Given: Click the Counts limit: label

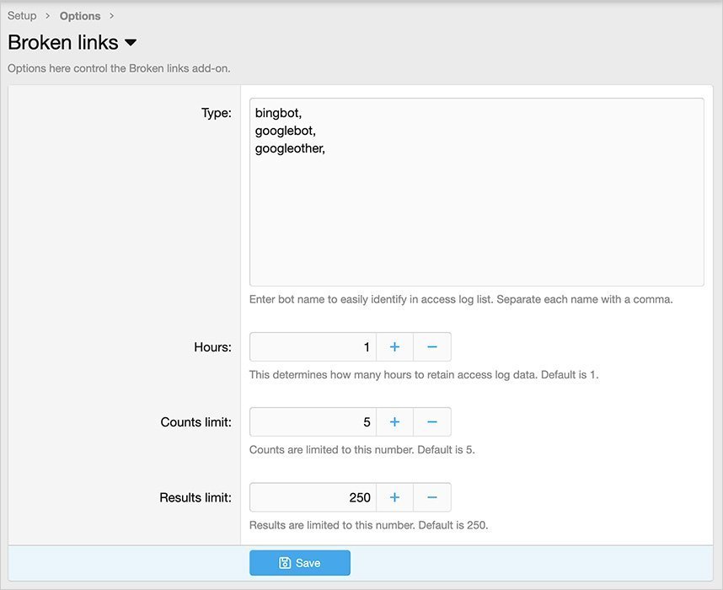Looking at the screenshot, I should click(195, 422).
